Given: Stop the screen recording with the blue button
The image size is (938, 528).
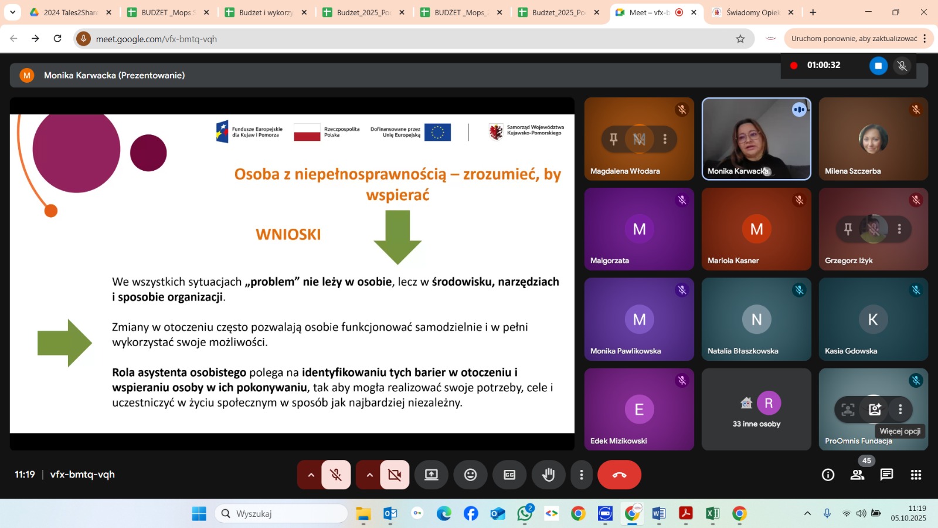Looking at the screenshot, I should 878,66.
